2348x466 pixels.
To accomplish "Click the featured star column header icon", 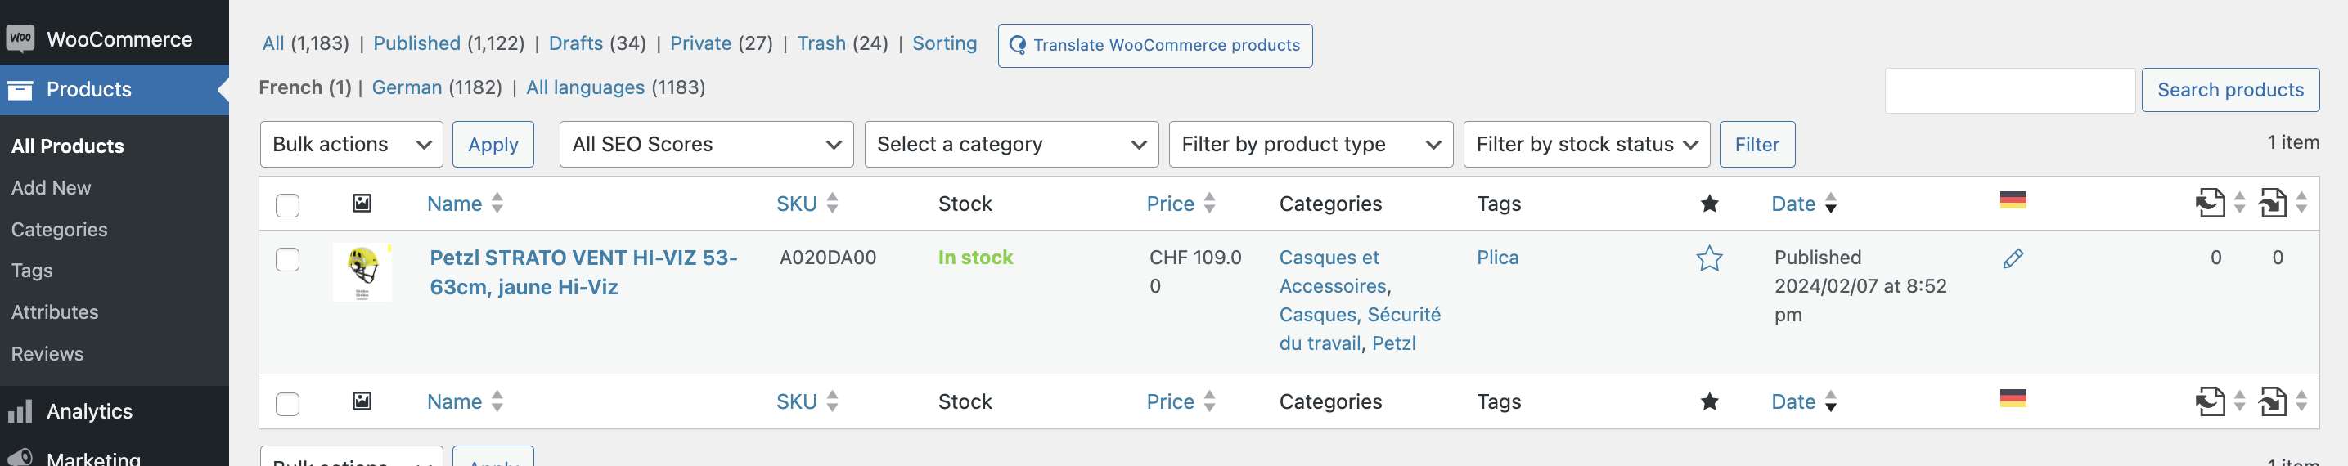I will (x=1709, y=203).
